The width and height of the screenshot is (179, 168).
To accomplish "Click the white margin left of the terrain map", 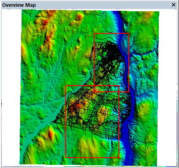I will pyautogui.click(x=11, y=87).
